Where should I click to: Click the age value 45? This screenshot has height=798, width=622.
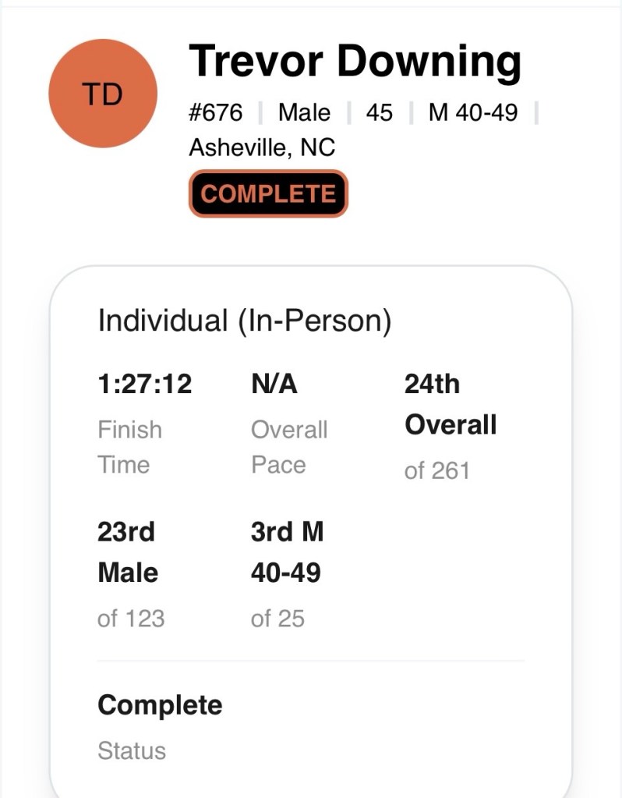click(379, 112)
